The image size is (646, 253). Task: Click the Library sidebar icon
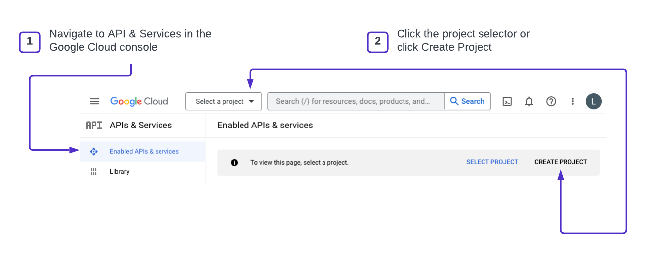(94, 172)
